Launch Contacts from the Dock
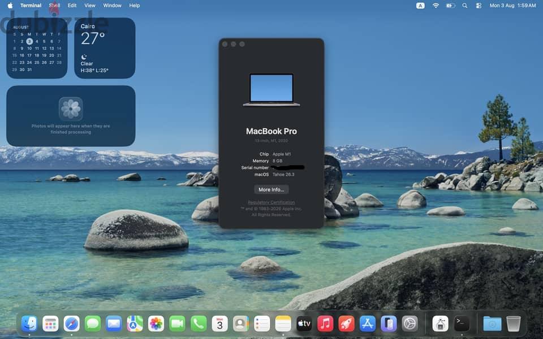This screenshot has height=339, width=543. coord(241,324)
